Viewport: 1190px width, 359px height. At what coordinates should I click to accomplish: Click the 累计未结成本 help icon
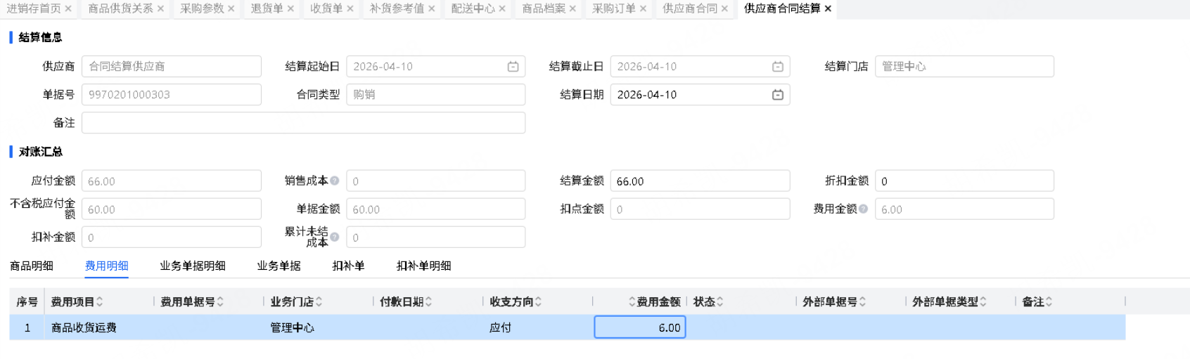(335, 237)
